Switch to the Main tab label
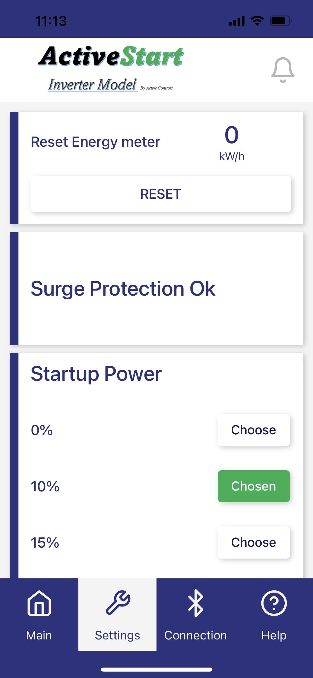Viewport: 313px width, 678px height. [39, 635]
